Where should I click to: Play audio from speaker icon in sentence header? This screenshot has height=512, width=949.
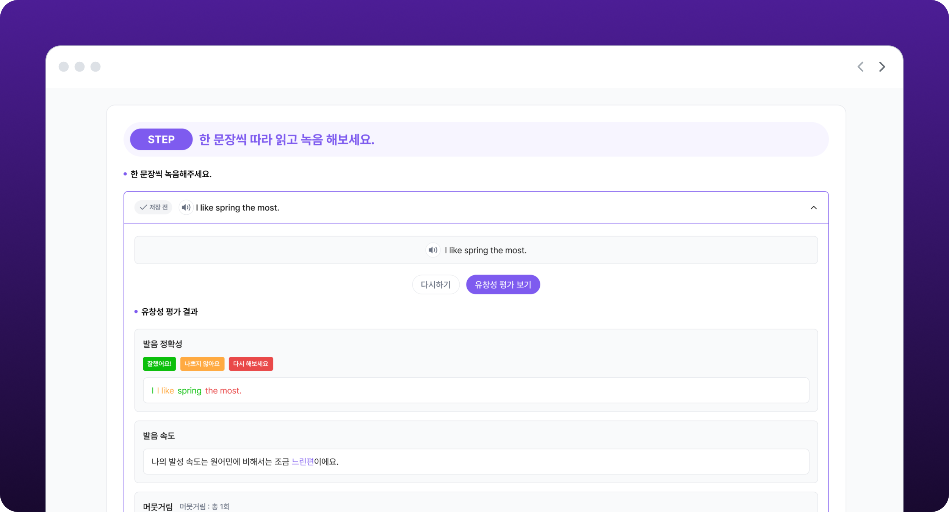tap(186, 208)
